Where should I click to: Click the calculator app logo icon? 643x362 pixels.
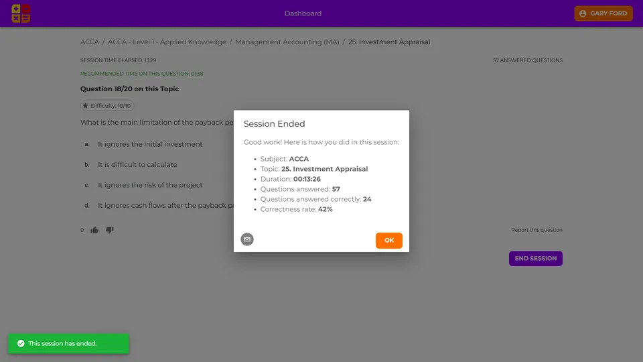point(21,13)
